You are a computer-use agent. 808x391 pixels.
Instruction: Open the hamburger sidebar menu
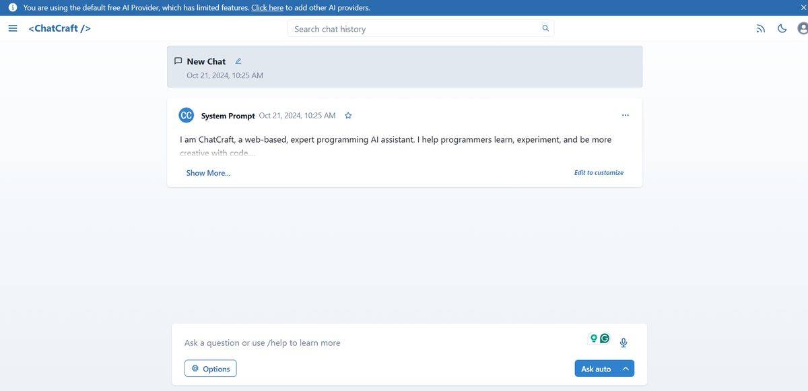point(13,28)
